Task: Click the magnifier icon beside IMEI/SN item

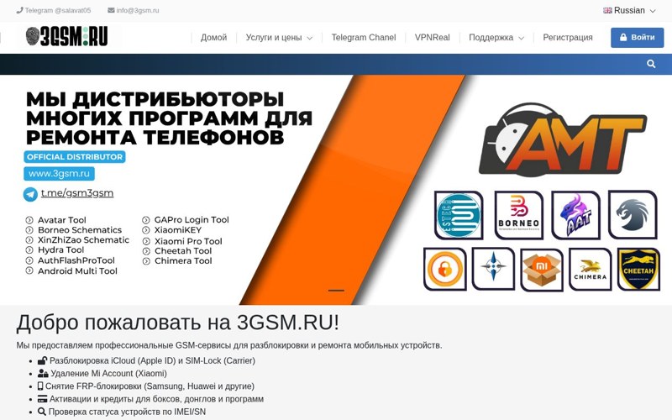Action: click(x=41, y=412)
